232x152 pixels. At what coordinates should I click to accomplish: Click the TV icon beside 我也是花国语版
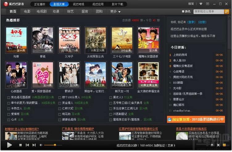pos(9,98)
